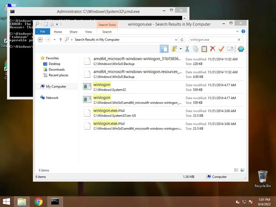
Task: Launch Google Chrome from taskbar
Action: coord(38,202)
